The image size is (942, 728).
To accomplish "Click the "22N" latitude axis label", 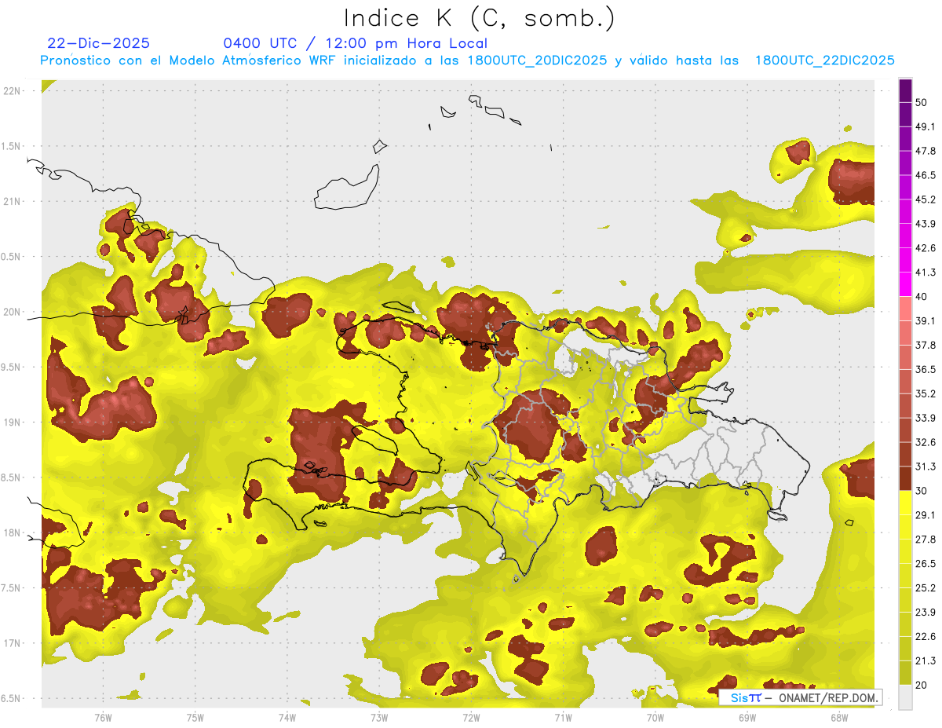I will tap(12, 90).
